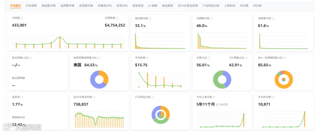Click help icon next to 月销售额
Viewport: 315px width, 133px height.
tap(117, 18)
